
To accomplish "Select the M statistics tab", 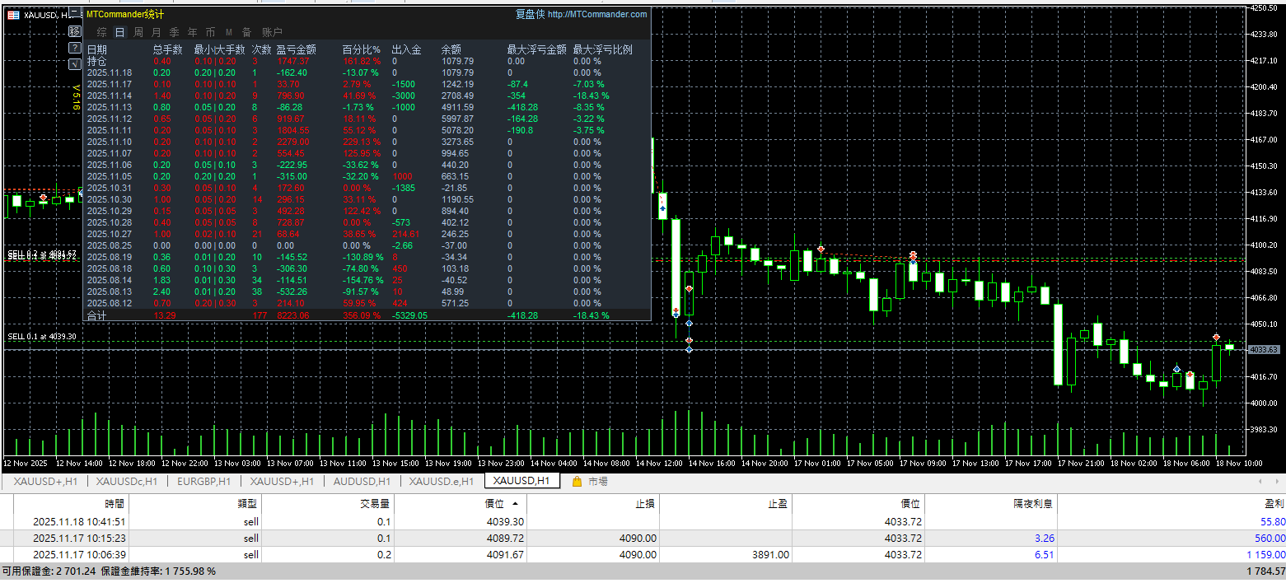I will coord(228,32).
